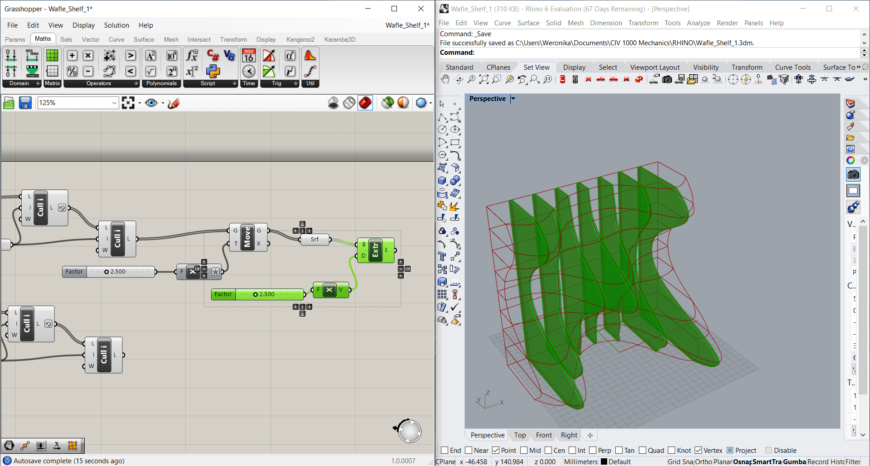The height and width of the screenshot is (466, 870).
Task: Toggle Ortho mode in status bar
Action: (x=703, y=461)
